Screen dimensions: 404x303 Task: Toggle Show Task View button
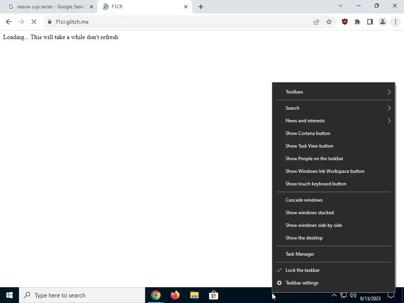point(333,146)
